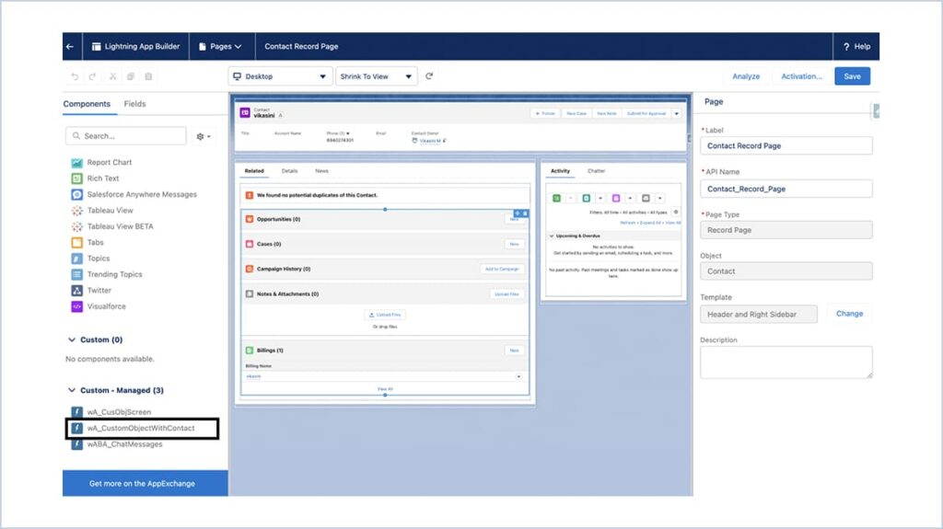Click the purple activity composer icon
This screenshot has height=529, width=943.
point(616,199)
